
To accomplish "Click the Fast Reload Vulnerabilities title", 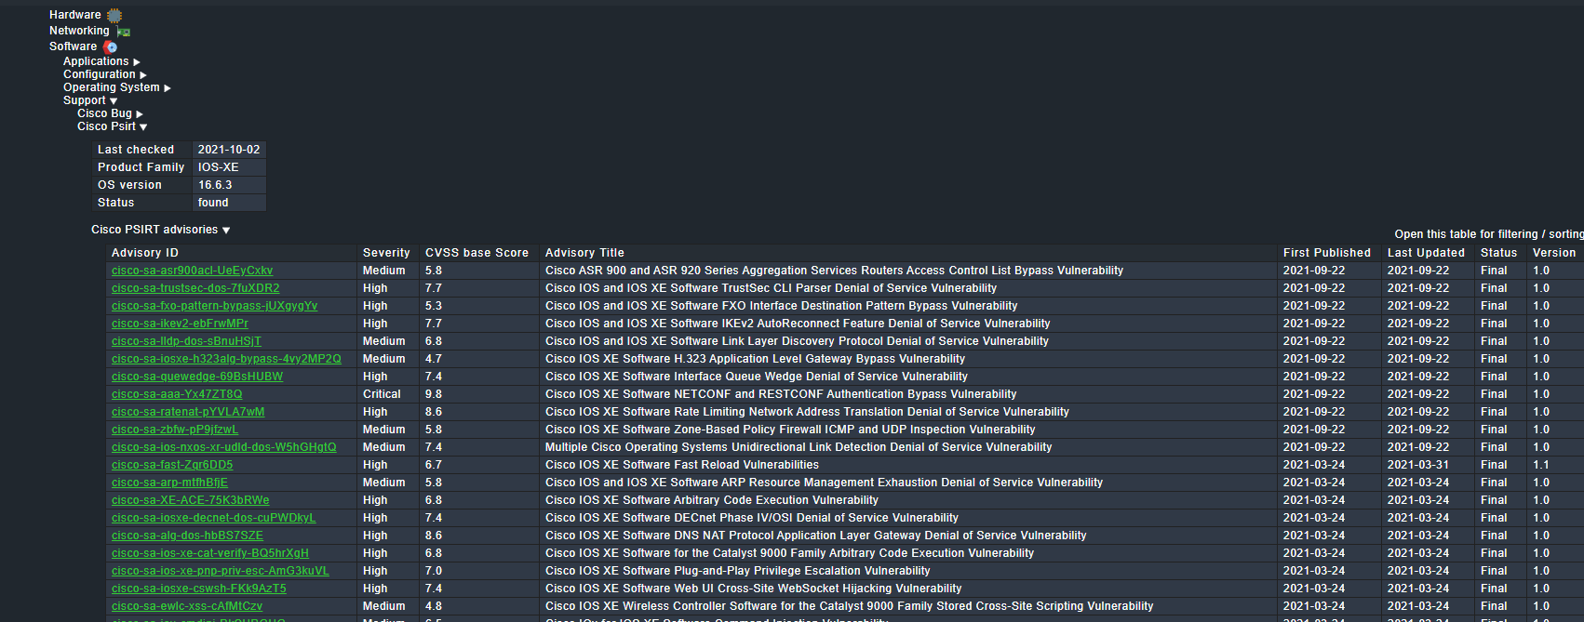I will (x=682, y=465).
